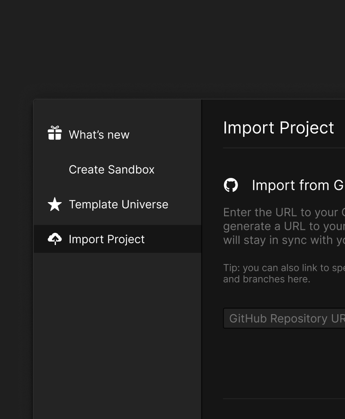Screen dimensions: 345x419
Task: Click the divider line under the Import Project heading
Action: [x=284, y=148]
